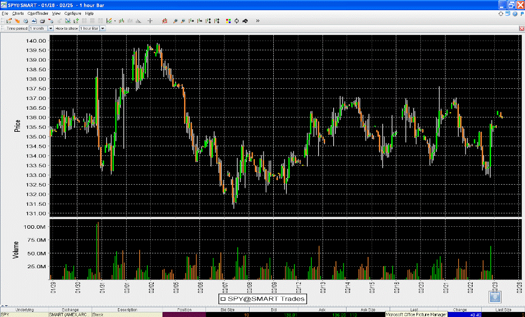
Task: Open the File menu
Action: [5, 13]
